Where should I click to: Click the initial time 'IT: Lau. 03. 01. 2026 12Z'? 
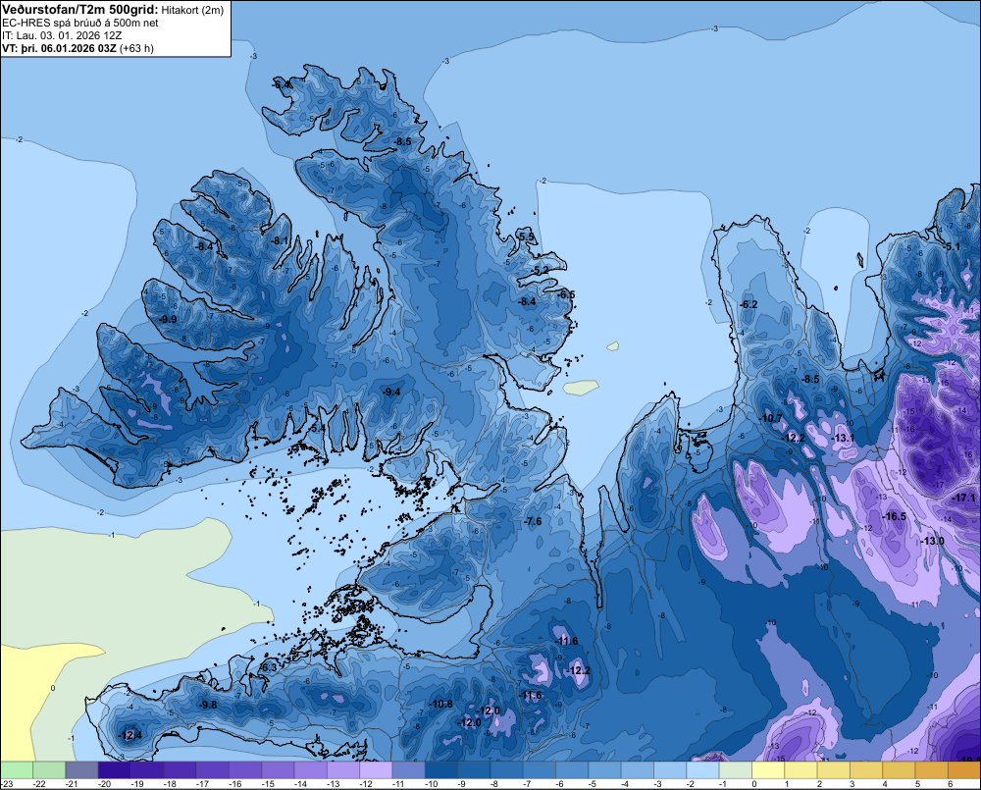point(62,35)
